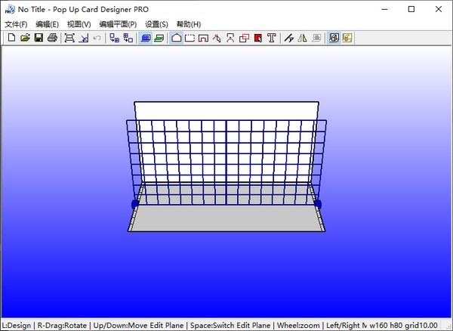Toggle the green edit plane button

[159, 38]
